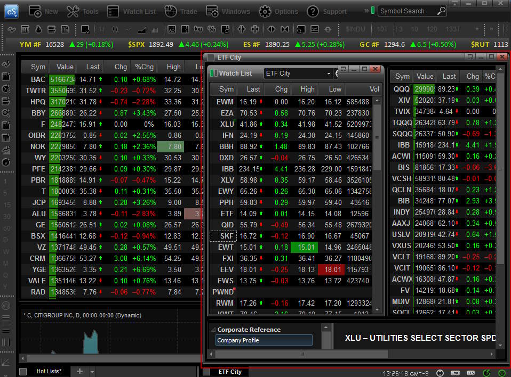Check the box beside the Hot Lists tab
511x377 pixels.
pos(23,371)
